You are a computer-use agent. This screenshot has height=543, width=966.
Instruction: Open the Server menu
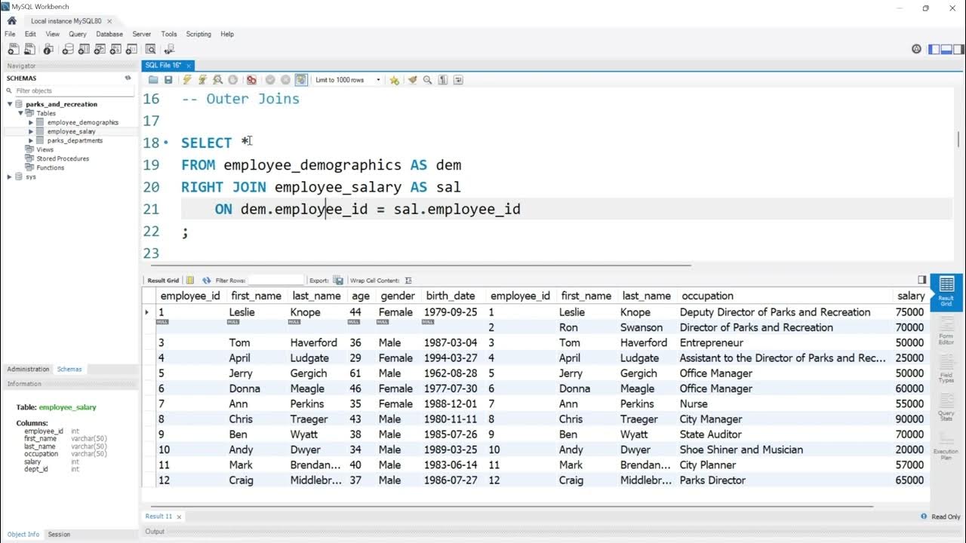[x=142, y=34]
